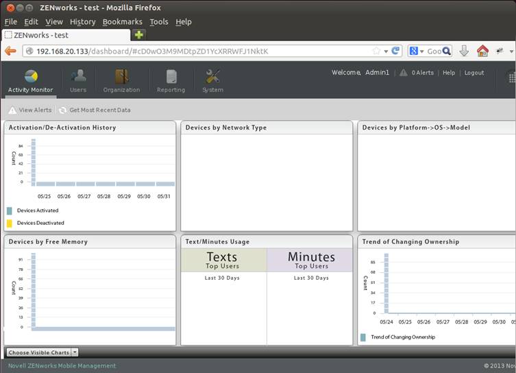The width and height of the screenshot is (516, 373).
Task: Select the ZENworks - test browser tab
Action: (66, 35)
